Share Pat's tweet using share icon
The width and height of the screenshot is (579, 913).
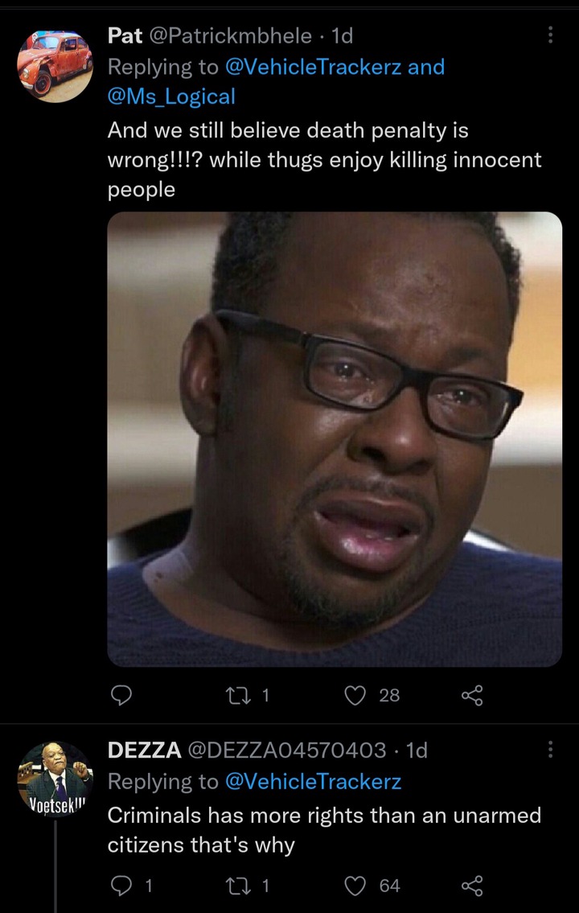point(472,695)
